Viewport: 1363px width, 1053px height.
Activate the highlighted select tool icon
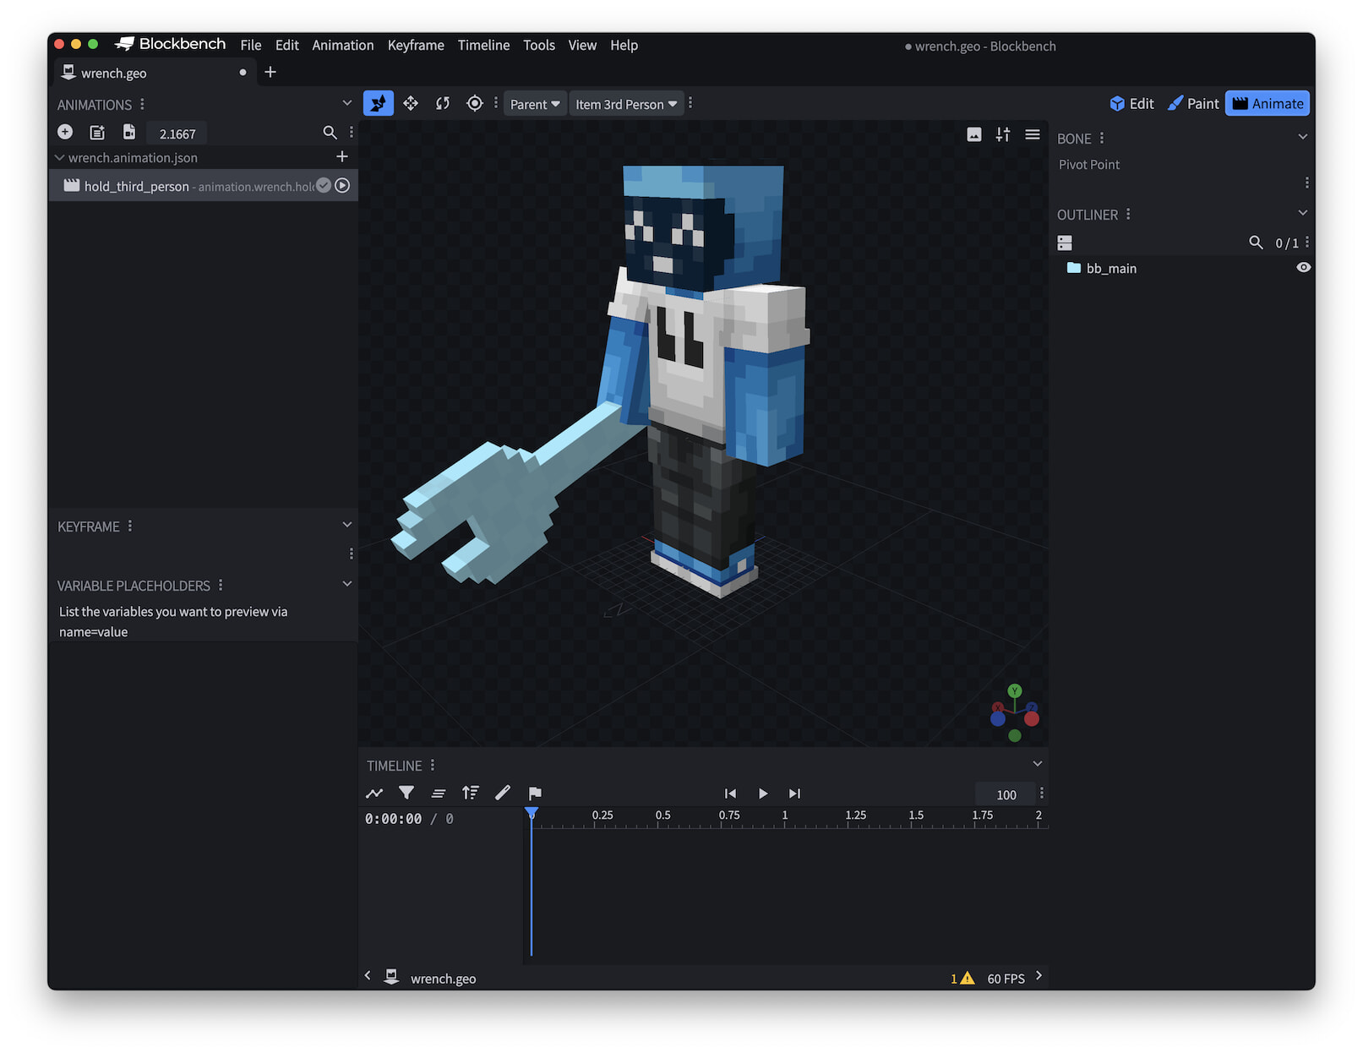379,103
